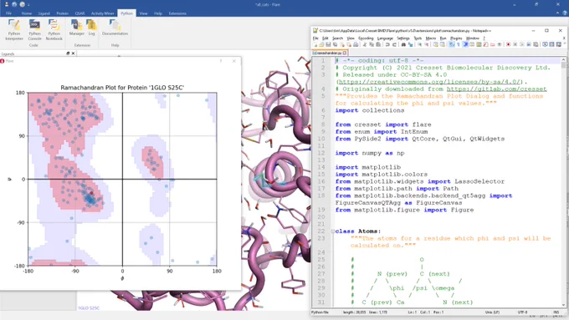Image resolution: width=569 pixels, height=320 pixels.
Task: Click the New file icon in Notepad++
Action: point(315,44)
